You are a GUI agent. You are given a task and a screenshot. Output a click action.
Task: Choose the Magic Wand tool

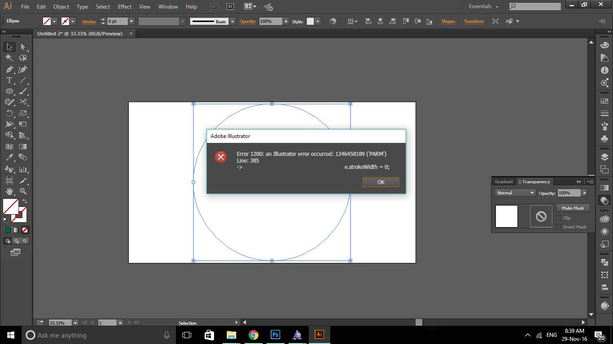[x=9, y=58]
